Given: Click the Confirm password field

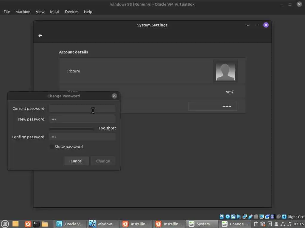Looking at the screenshot, I should 82,137.
